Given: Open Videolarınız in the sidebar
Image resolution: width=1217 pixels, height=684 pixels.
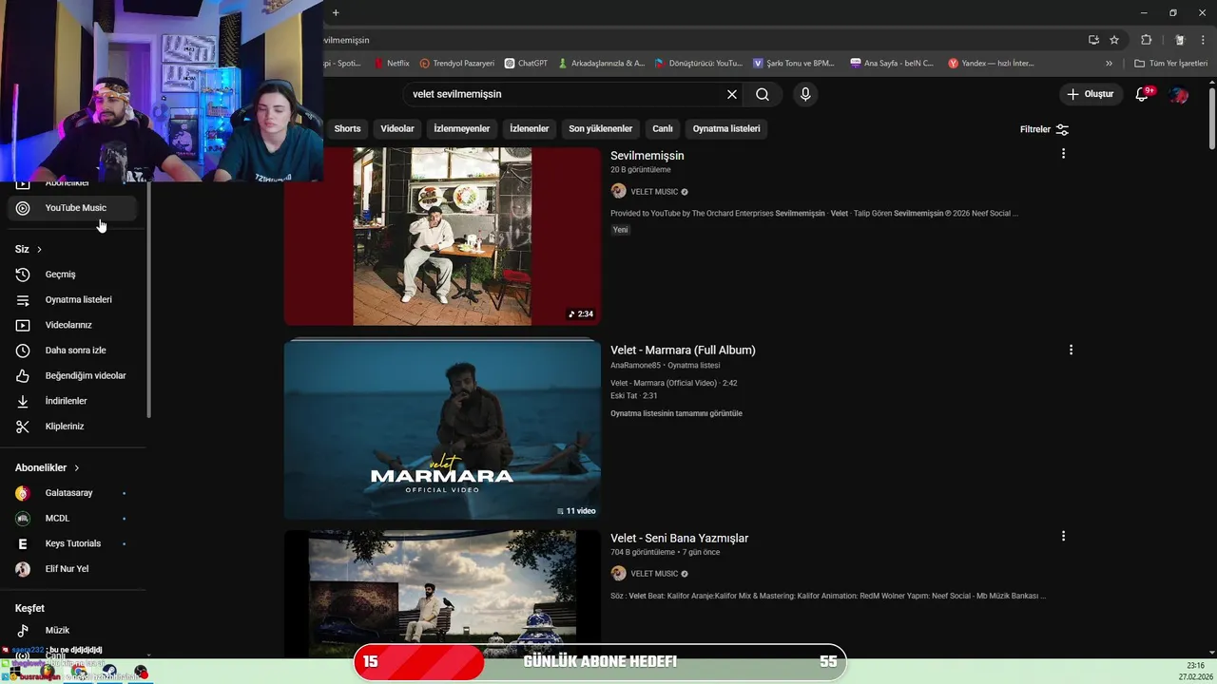Looking at the screenshot, I should tap(72, 325).
